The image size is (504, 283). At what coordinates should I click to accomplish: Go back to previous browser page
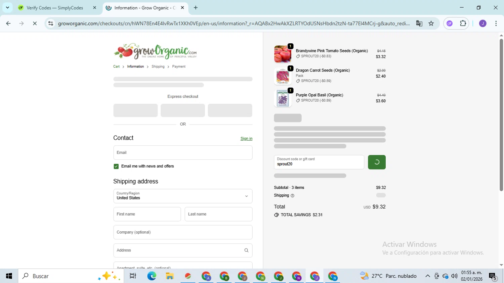[8, 23]
